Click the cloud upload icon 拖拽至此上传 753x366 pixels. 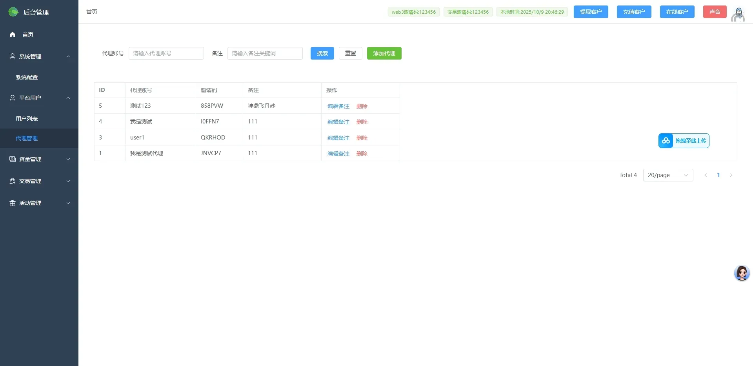pyautogui.click(x=666, y=141)
